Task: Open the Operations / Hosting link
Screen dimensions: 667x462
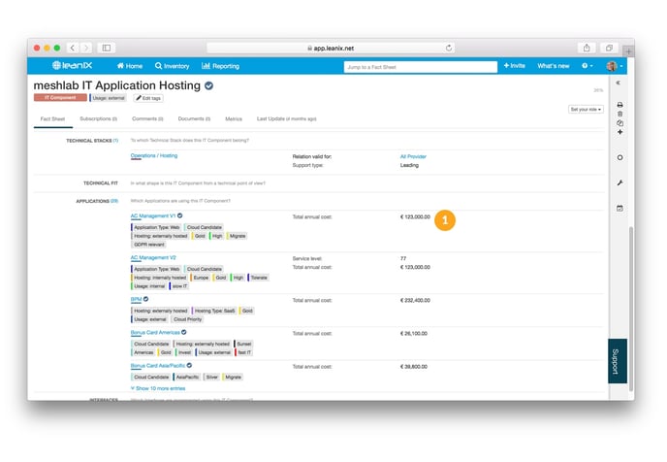Action: tap(154, 156)
